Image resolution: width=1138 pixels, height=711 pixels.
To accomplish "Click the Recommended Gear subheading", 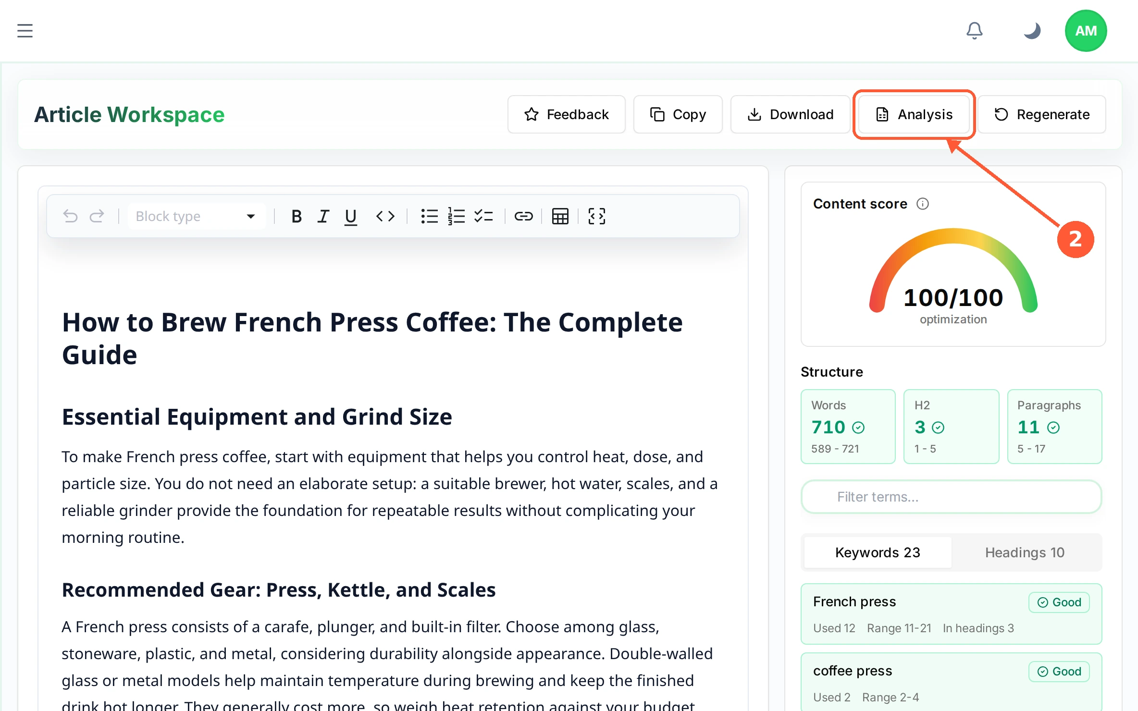I will pyautogui.click(x=279, y=589).
